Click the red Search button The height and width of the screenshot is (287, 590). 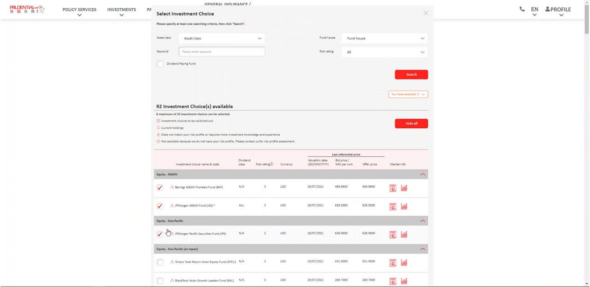pos(411,75)
